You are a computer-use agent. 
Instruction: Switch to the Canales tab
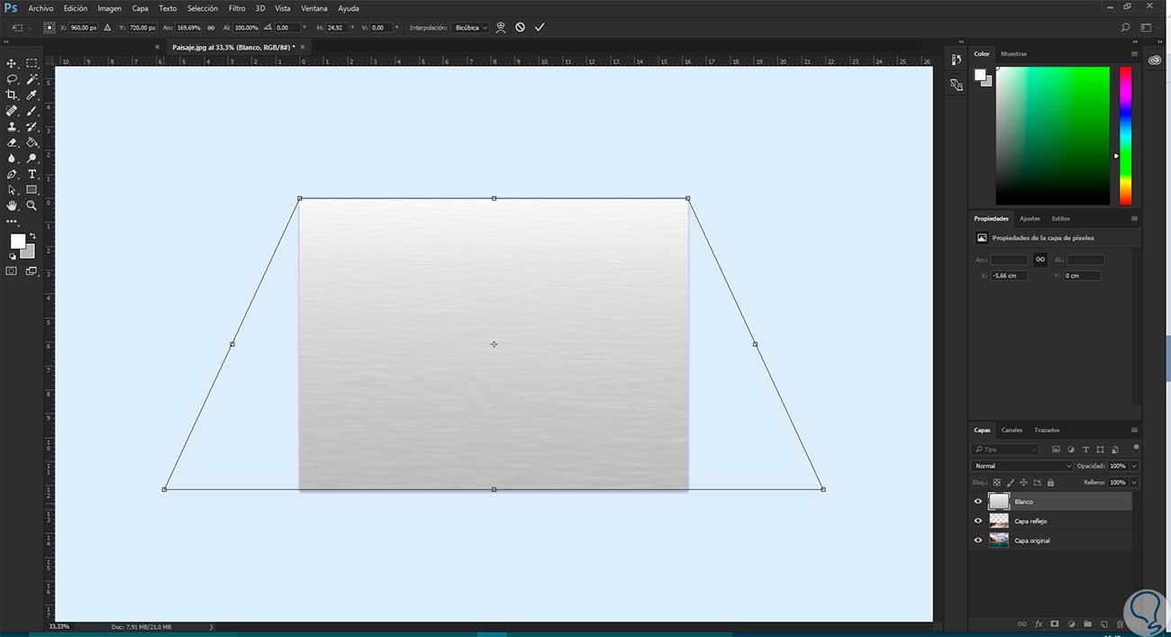pos(1012,430)
